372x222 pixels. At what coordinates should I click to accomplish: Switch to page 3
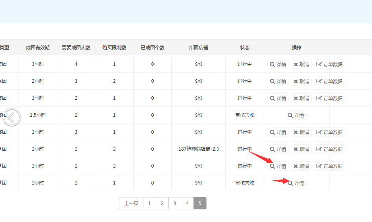click(175, 203)
